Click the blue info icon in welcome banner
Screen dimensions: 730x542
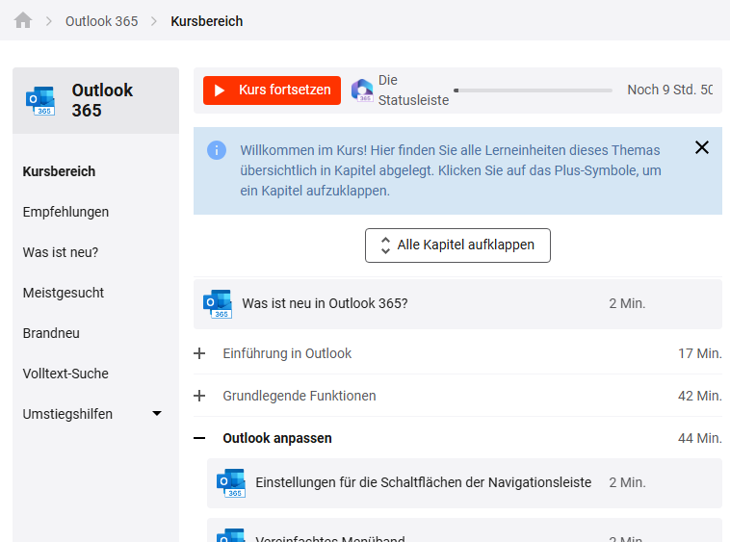point(217,150)
